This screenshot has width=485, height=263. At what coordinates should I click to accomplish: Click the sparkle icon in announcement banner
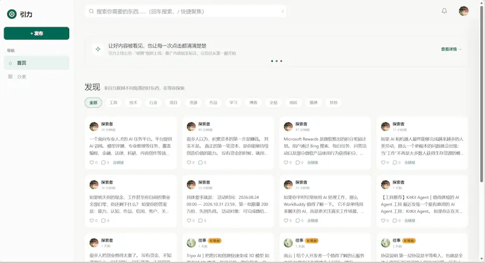98,49
